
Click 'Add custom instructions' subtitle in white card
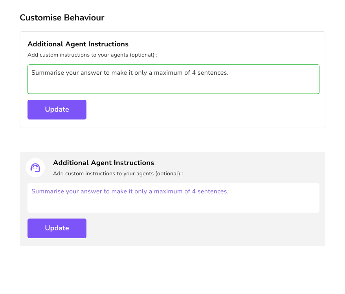pyautogui.click(x=92, y=55)
